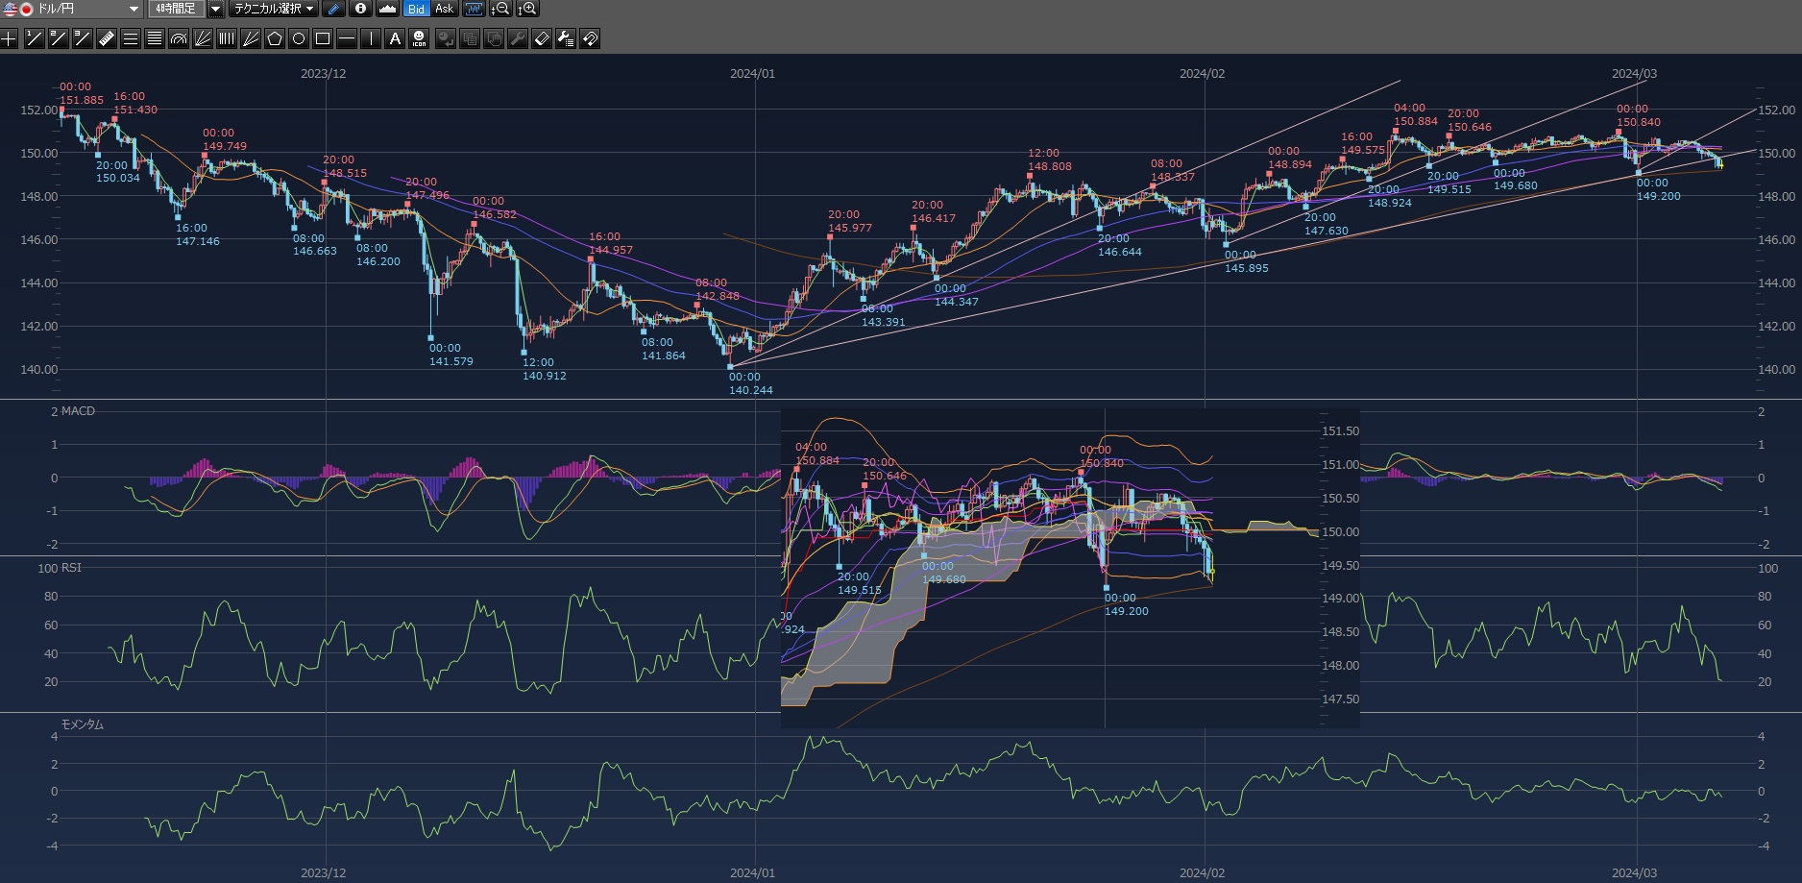The image size is (1802, 883).
Task: Pick the pentagon shape drawing tool
Action: pos(275,38)
